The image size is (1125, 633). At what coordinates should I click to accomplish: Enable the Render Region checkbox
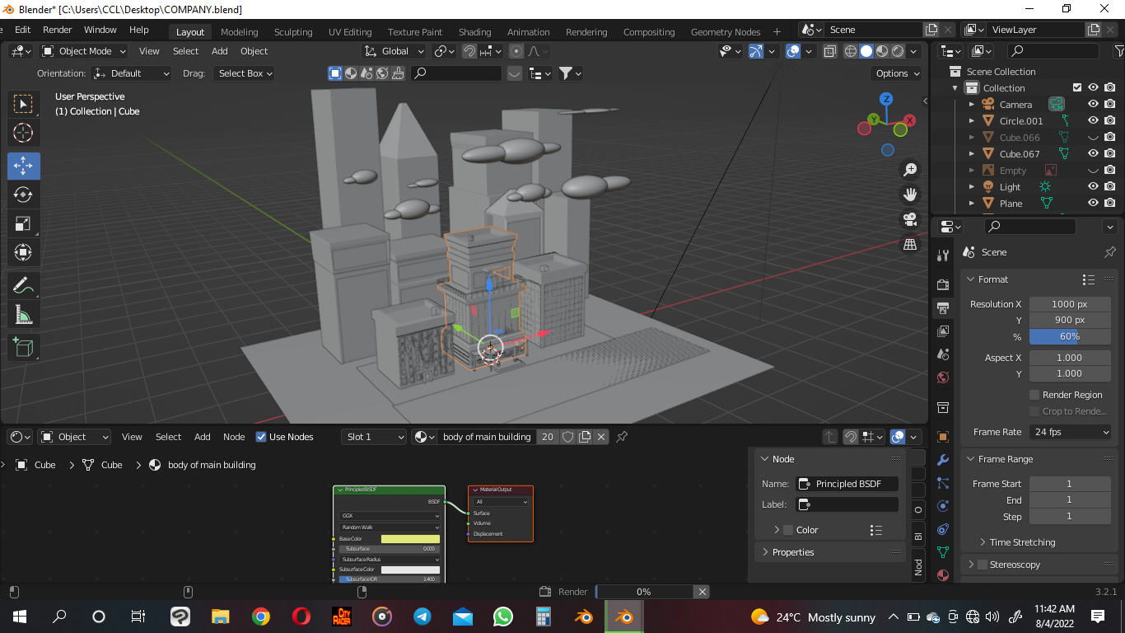click(x=1035, y=395)
